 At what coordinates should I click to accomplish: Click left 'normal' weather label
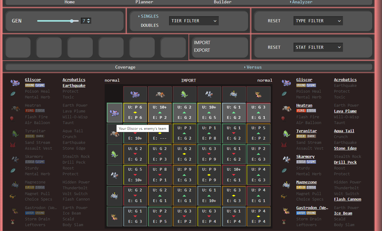point(112,80)
